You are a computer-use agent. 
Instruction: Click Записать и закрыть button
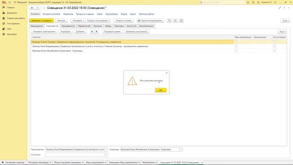[41, 21]
